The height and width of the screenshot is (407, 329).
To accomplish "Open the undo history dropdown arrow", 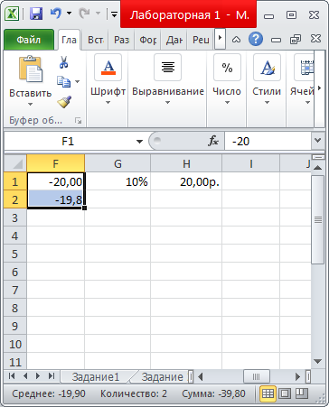I will coord(70,14).
